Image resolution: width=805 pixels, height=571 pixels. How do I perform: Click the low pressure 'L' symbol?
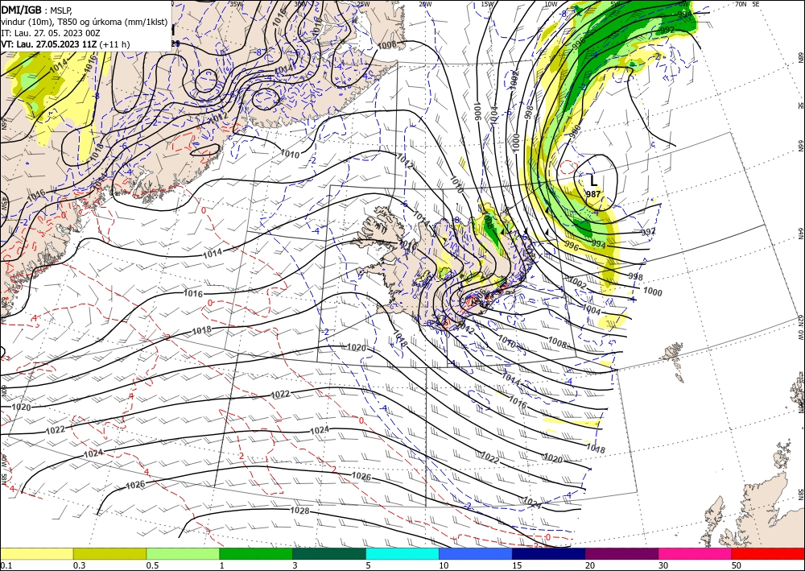(593, 180)
